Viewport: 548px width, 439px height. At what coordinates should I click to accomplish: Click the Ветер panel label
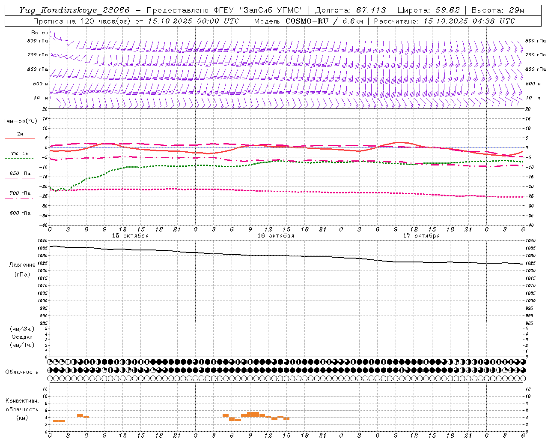[39, 33]
